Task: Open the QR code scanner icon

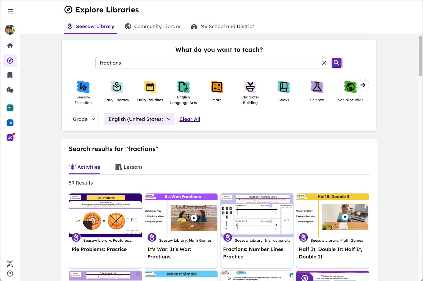Action: pyautogui.click(x=10, y=264)
